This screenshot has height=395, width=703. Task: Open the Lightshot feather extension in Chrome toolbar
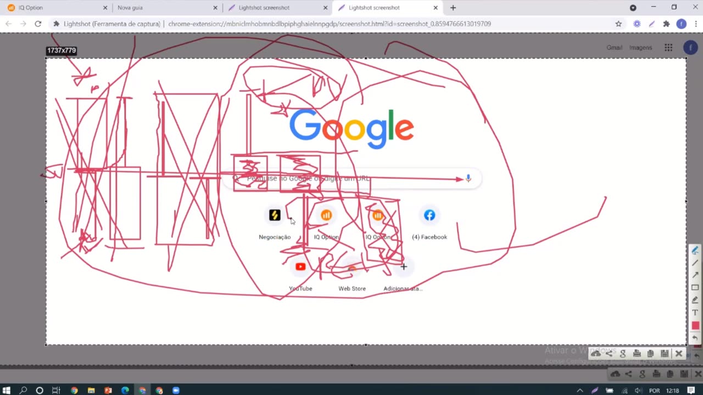click(651, 24)
